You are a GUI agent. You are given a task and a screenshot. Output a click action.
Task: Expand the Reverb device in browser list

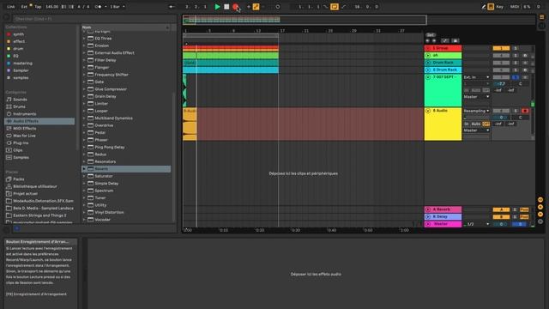[x=84, y=169]
